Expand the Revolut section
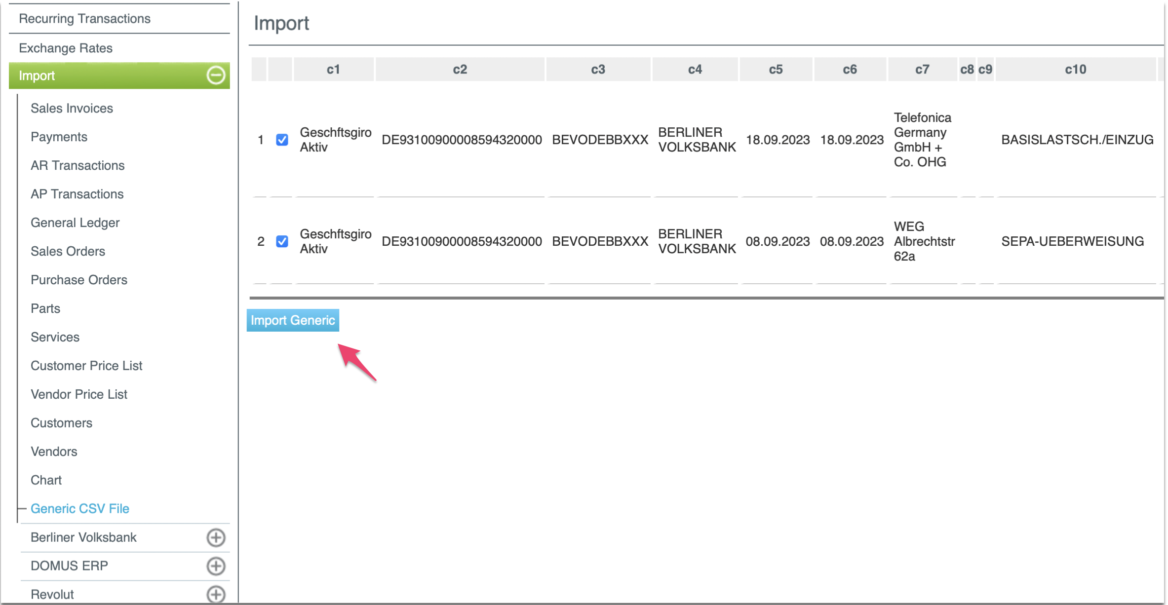The image size is (1168, 605). (x=216, y=594)
